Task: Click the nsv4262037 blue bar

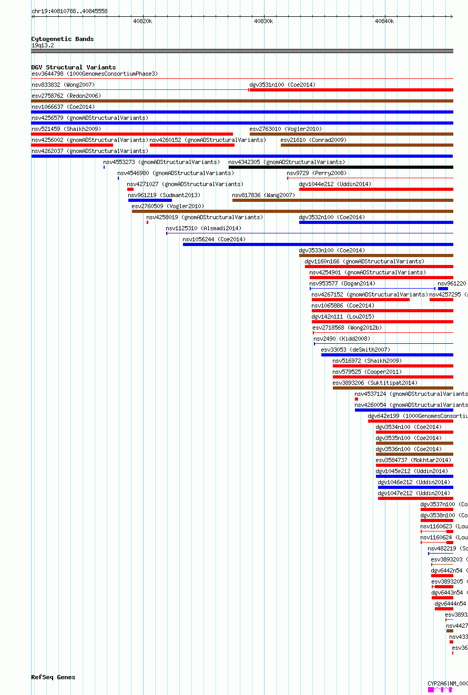Action: click(242, 156)
